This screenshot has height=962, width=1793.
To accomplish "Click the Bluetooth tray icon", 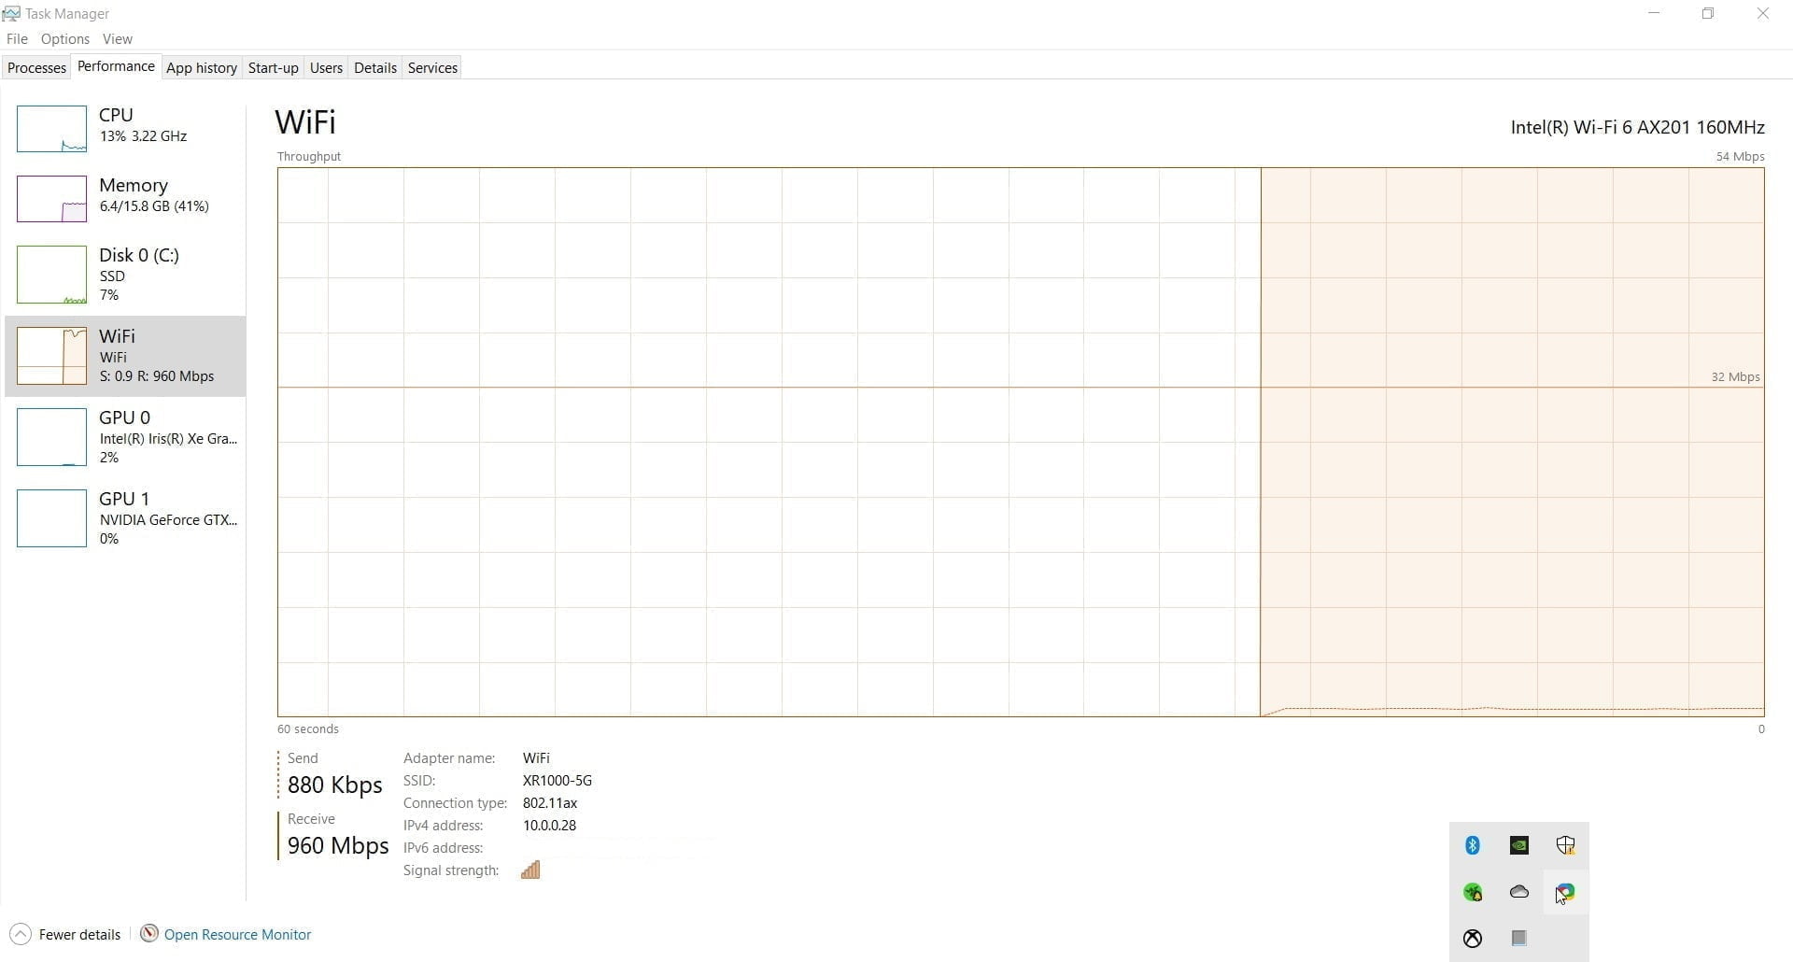I will coord(1473,845).
